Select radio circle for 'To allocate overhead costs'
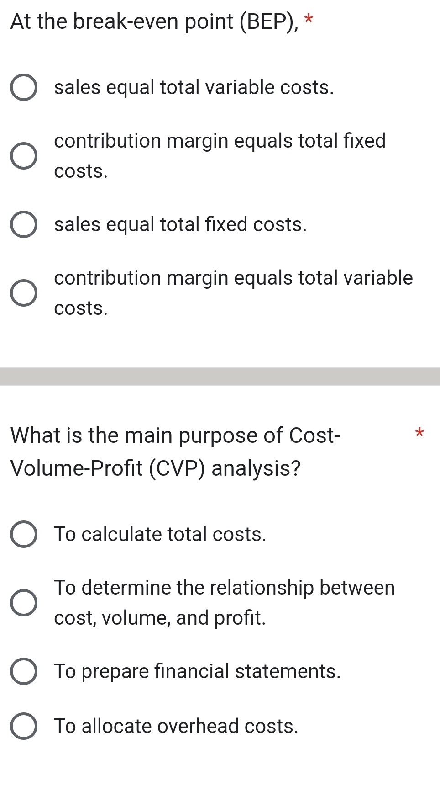440x786 pixels. [24, 726]
